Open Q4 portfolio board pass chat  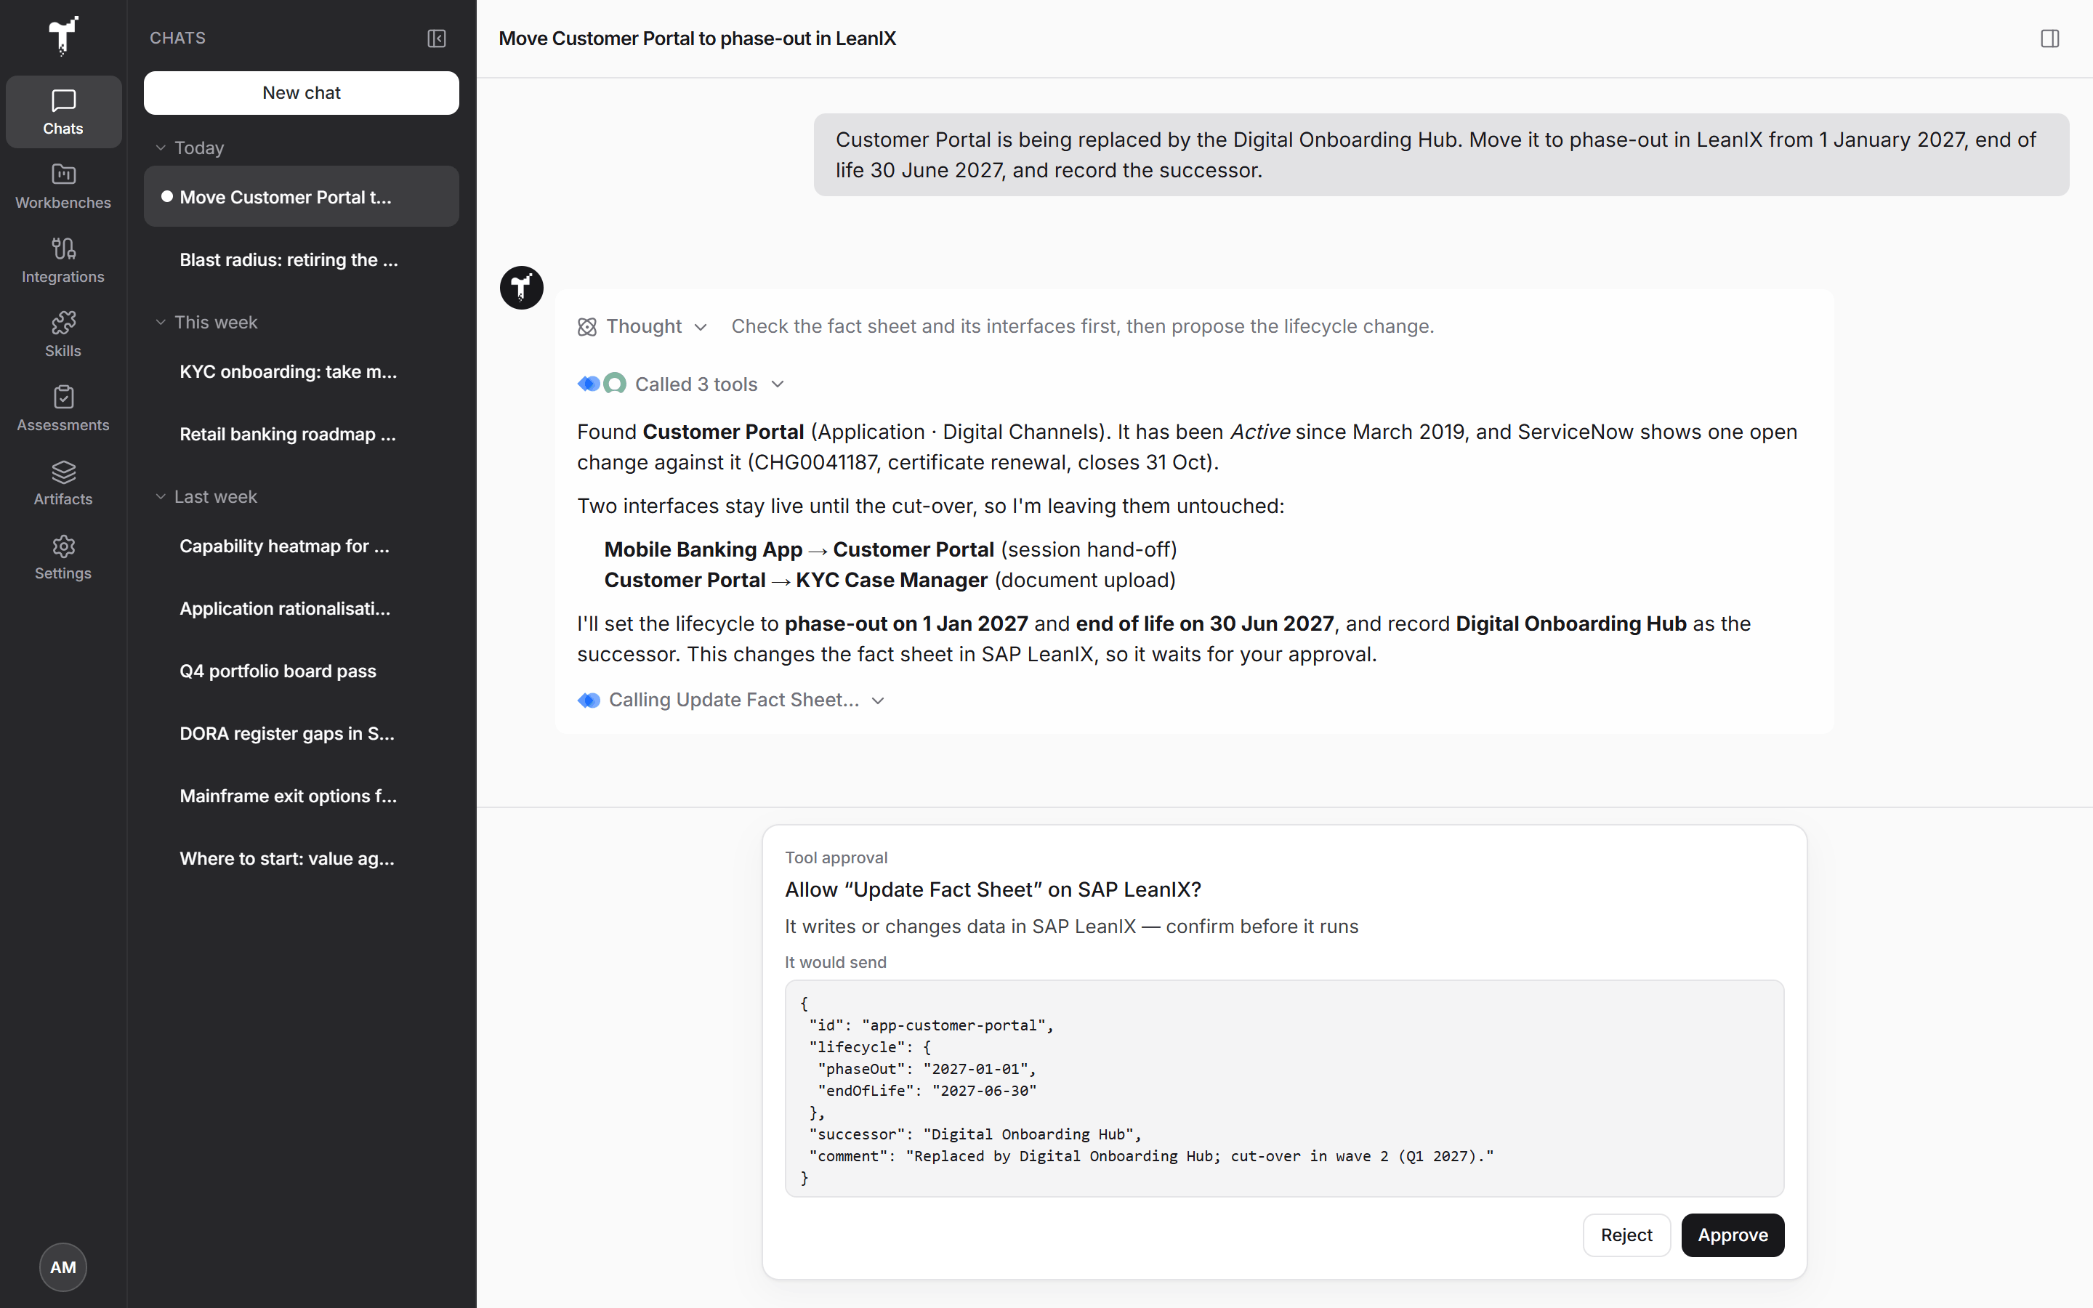(x=301, y=671)
